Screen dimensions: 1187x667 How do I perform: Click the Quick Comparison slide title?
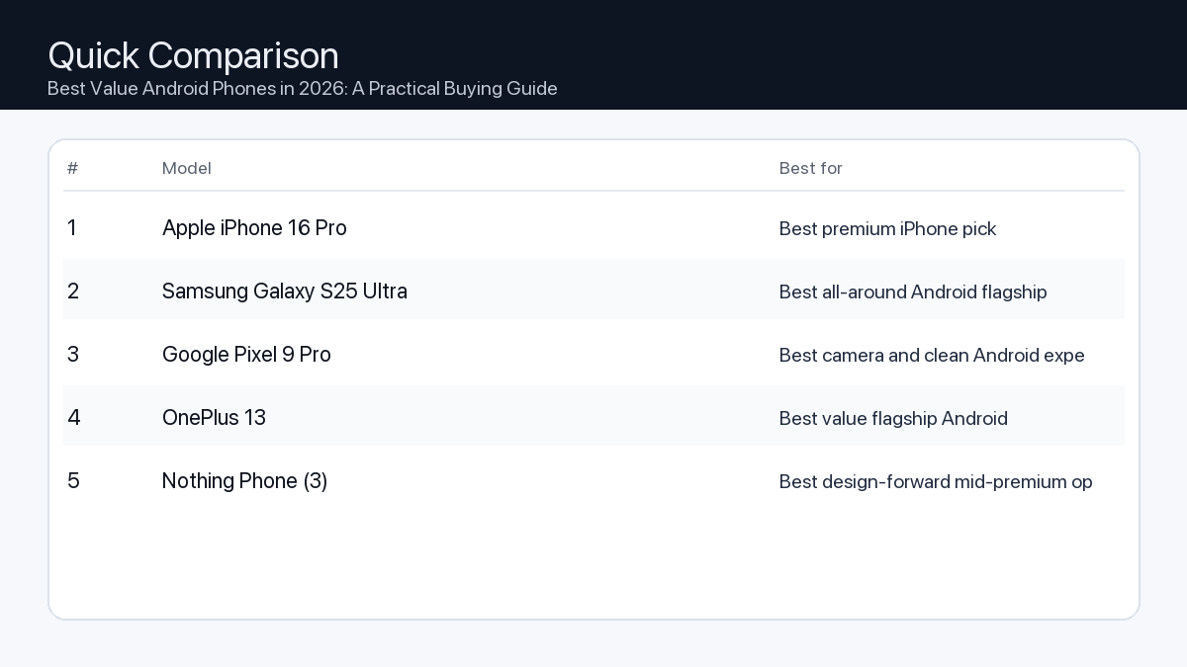coord(193,55)
